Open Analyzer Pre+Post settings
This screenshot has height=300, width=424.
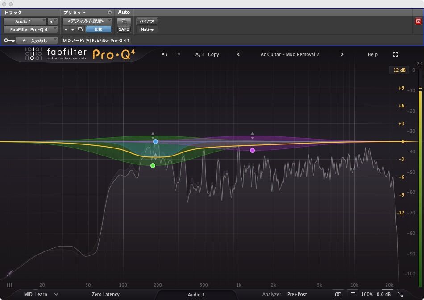click(297, 294)
